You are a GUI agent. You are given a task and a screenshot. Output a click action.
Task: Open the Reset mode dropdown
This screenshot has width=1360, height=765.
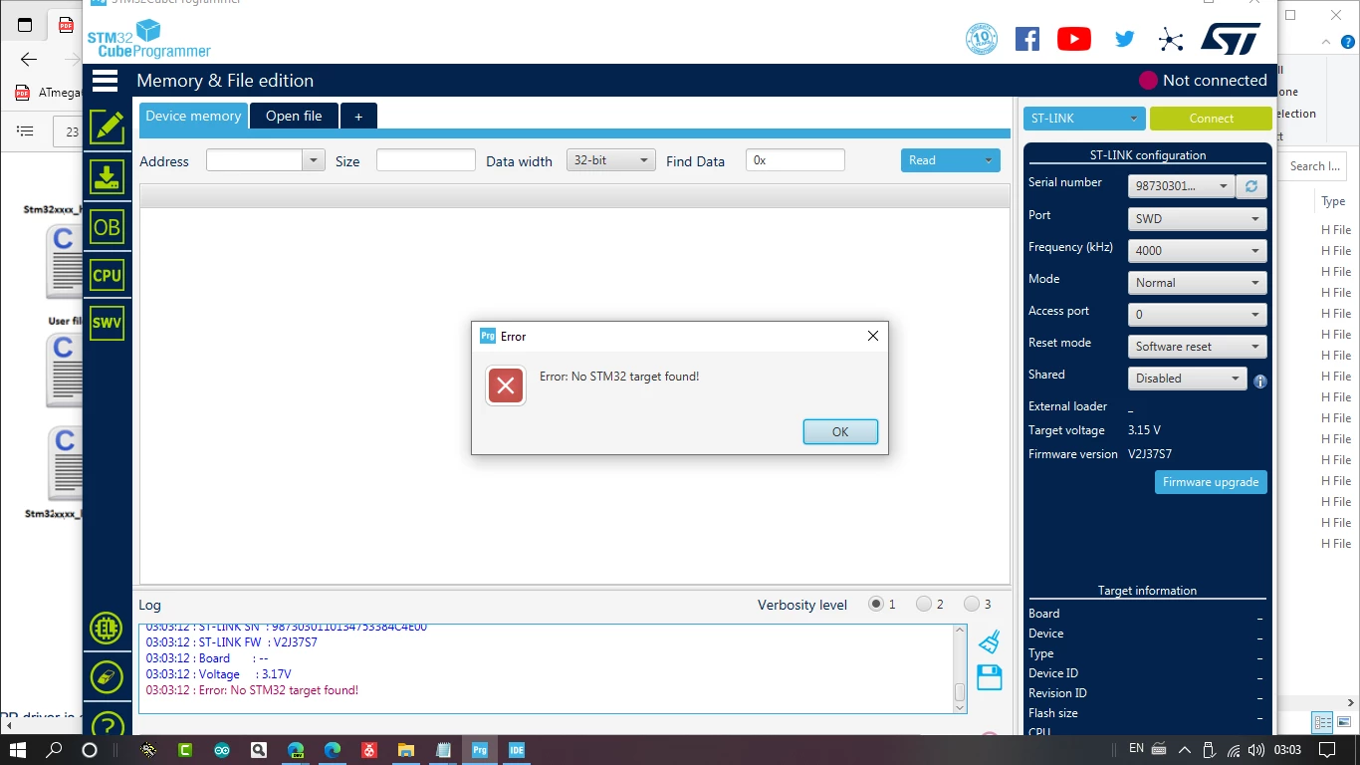point(1198,347)
